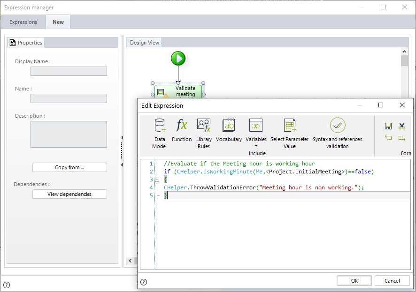
Task: Click the green start event in Design View
Action: coord(178,58)
